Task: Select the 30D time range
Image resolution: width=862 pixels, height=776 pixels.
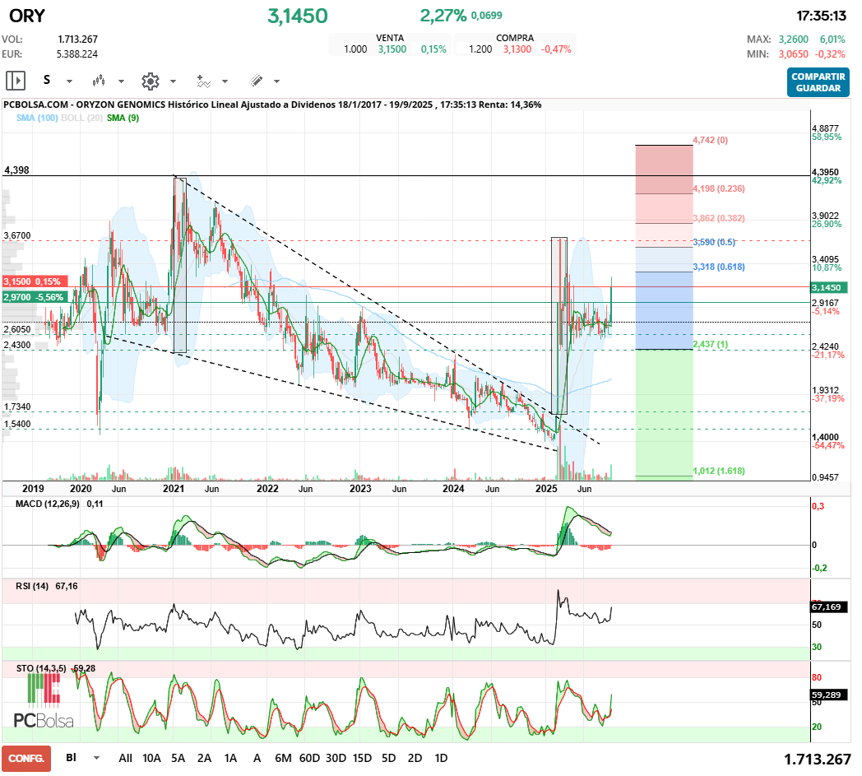Action: click(x=336, y=759)
